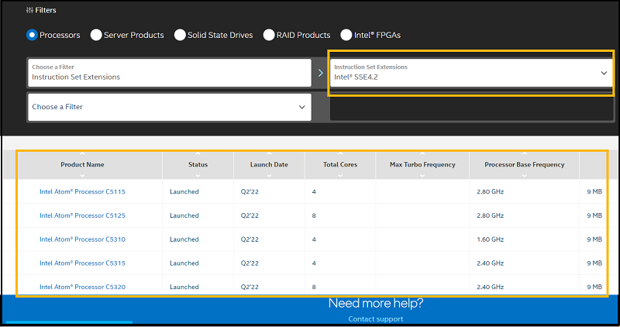The height and width of the screenshot is (327, 620).
Task: Sort descending by Product Name
Action: [82, 175]
